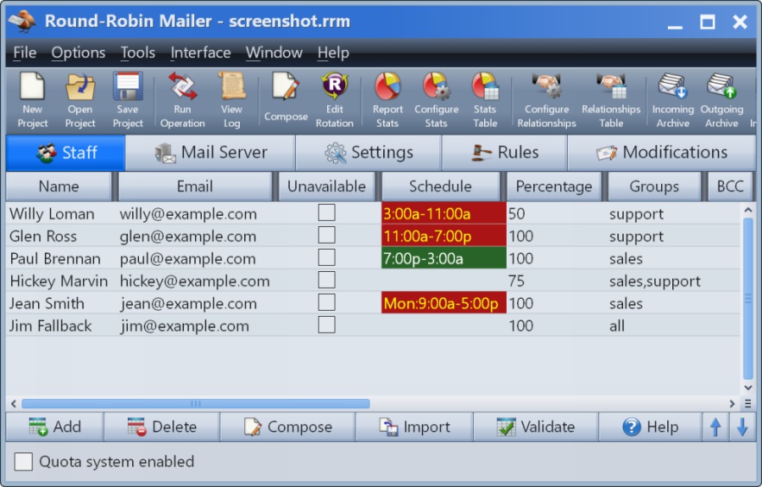Click the Validate button
The height and width of the screenshot is (487, 762).
point(536,427)
